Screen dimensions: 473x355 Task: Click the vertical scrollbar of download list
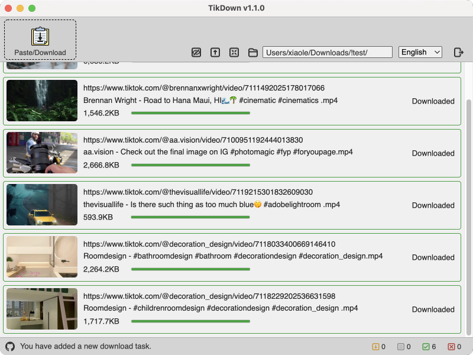pos(468,217)
